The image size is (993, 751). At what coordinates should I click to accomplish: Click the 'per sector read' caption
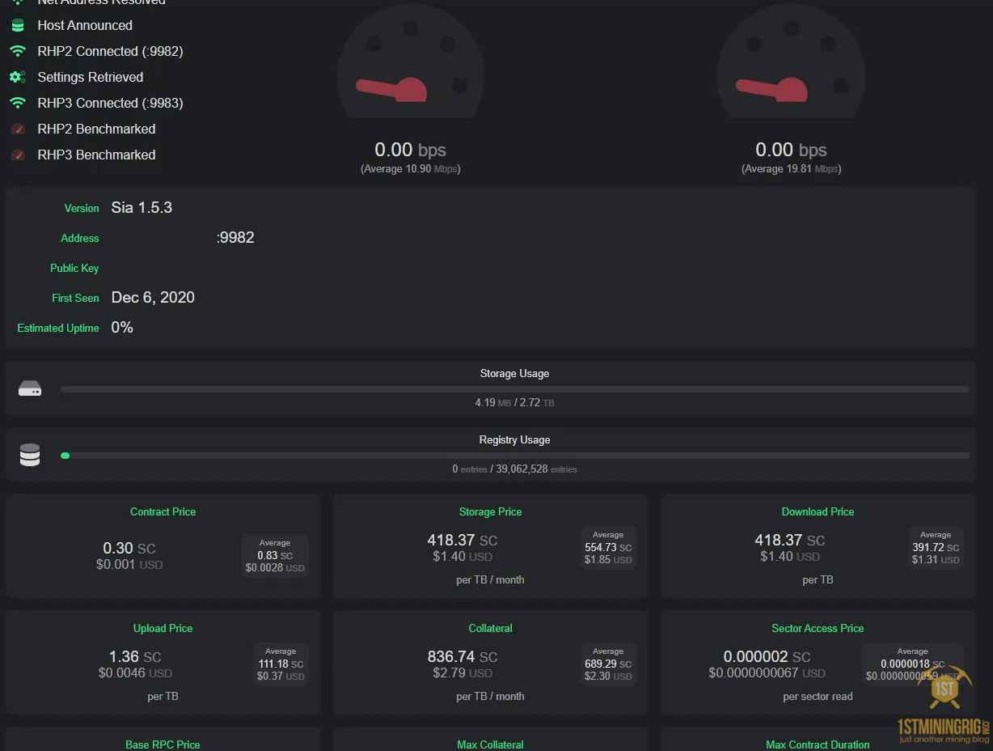(x=818, y=696)
